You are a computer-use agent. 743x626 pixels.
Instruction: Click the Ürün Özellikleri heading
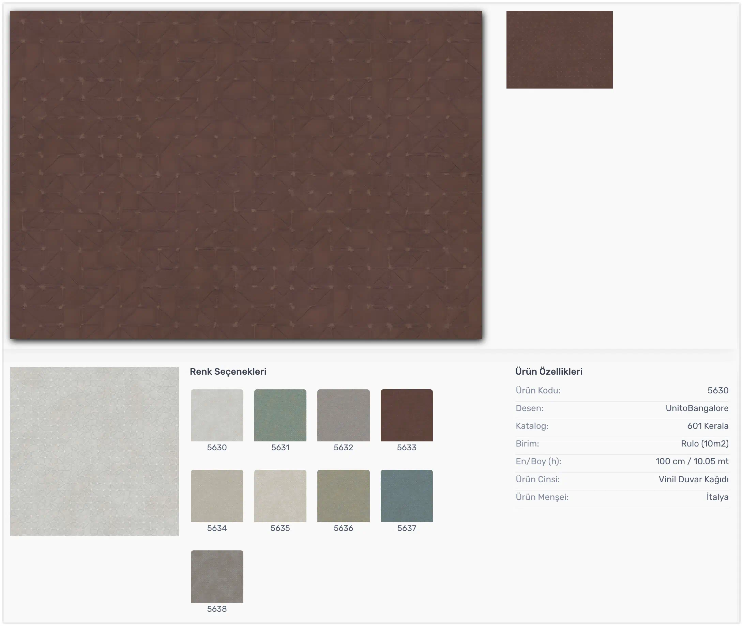click(x=549, y=372)
